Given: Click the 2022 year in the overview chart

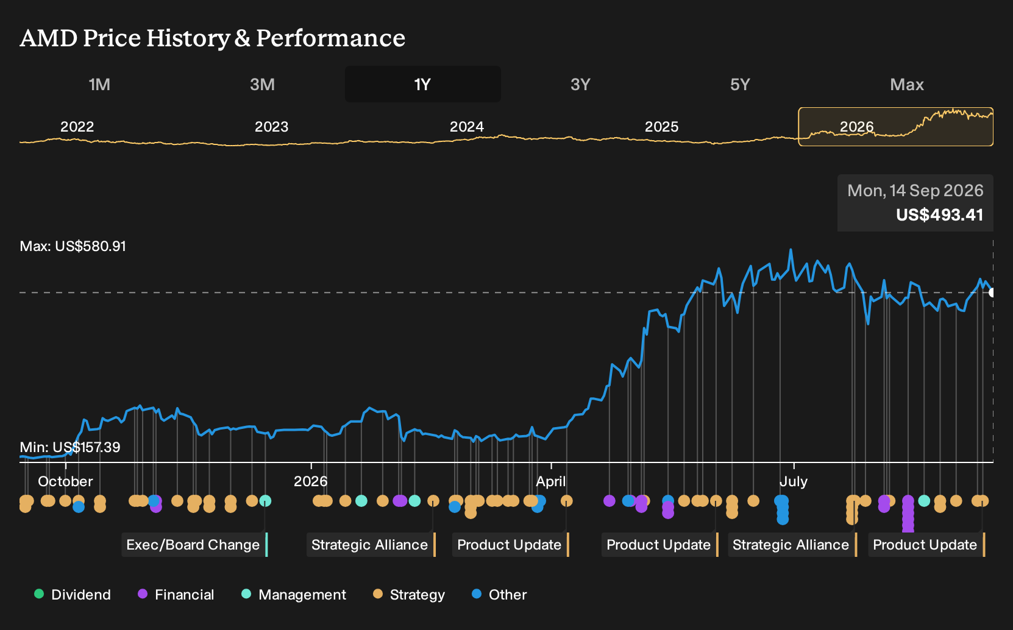Looking at the screenshot, I should [x=77, y=127].
